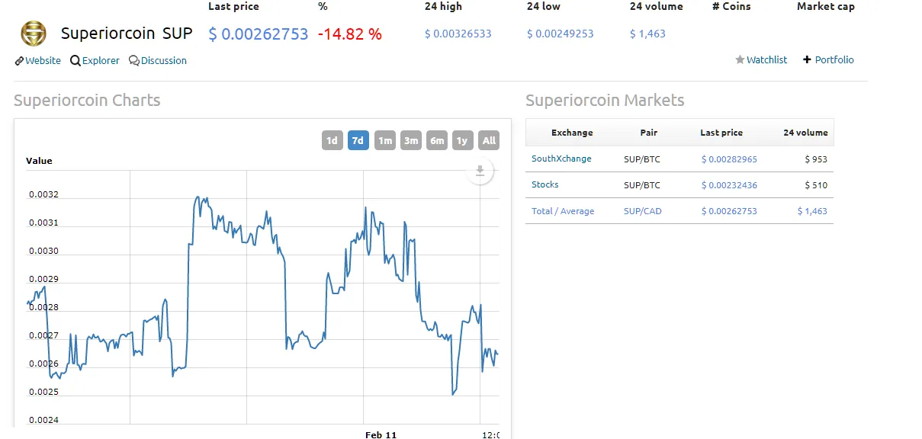Open the Discussion link
Viewport: 922px width, 439px height.
click(164, 61)
